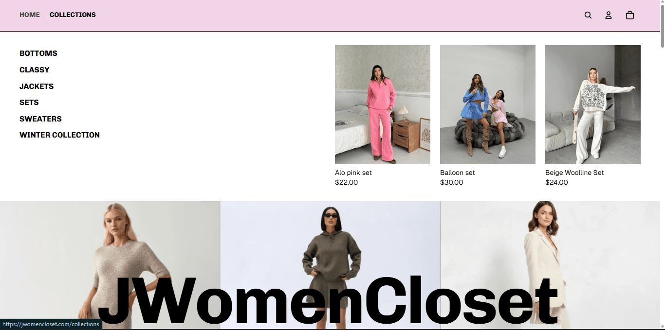Click the Beige Woolline Set title
Screen dimensions: 665x330
(x=574, y=173)
